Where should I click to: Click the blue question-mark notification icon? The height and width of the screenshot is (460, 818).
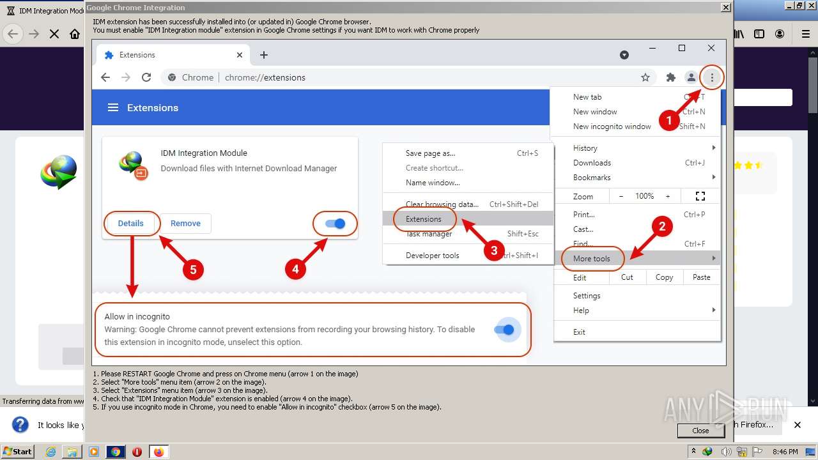[20, 425]
